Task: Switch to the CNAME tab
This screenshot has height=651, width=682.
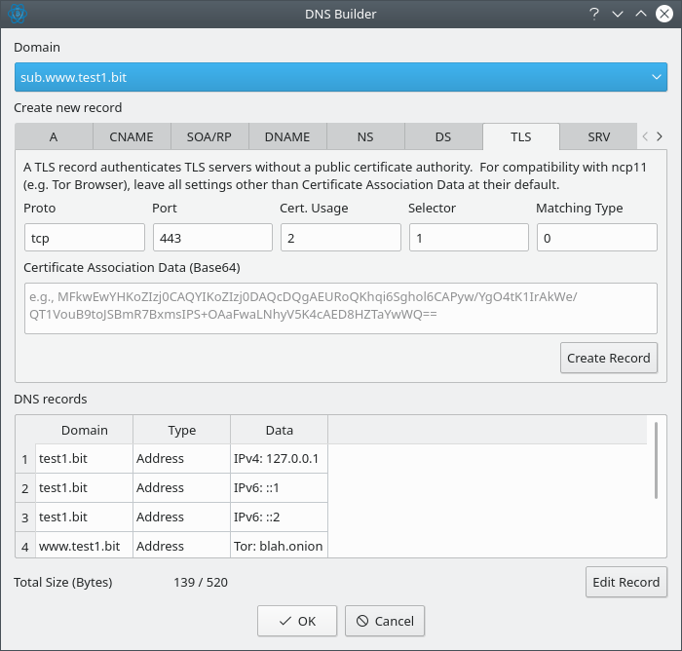Action: (132, 137)
